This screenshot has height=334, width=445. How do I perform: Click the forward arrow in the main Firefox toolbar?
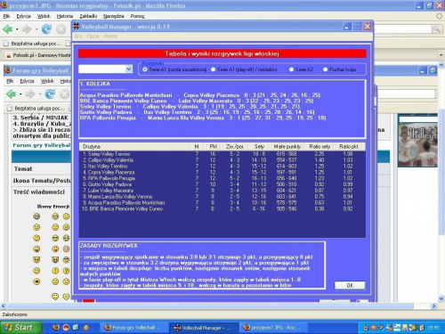pyautogui.click(x=27, y=29)
